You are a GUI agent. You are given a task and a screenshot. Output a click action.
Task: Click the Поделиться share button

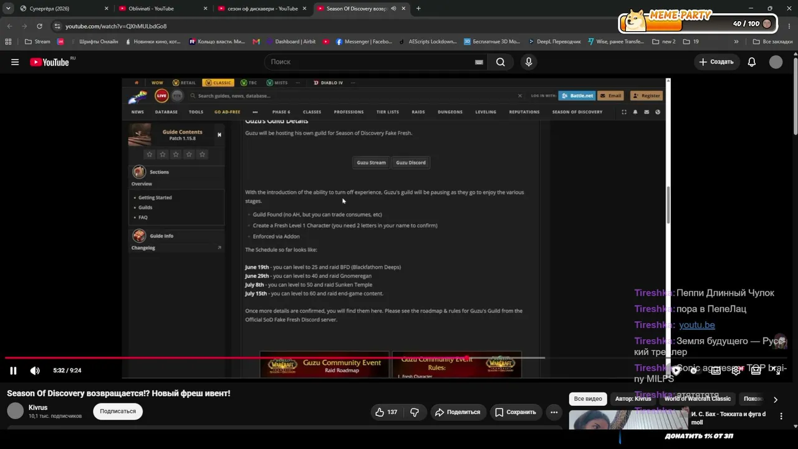[458, 412]
